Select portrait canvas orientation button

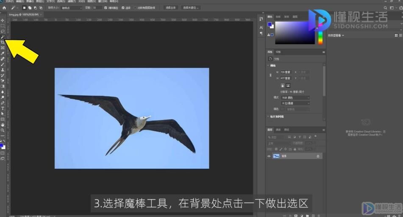pos(283,86)
